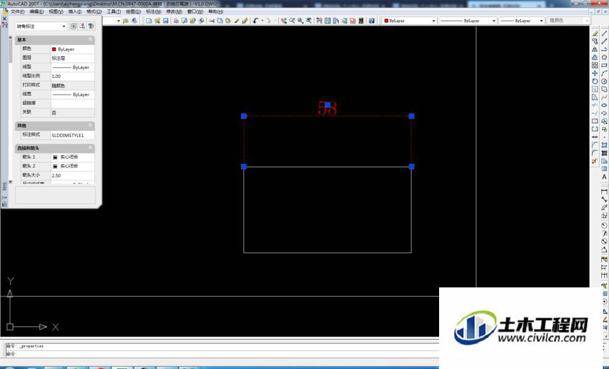Select the Array tool
The width and height of the screenshot is (609, 369).
point(595,65)
